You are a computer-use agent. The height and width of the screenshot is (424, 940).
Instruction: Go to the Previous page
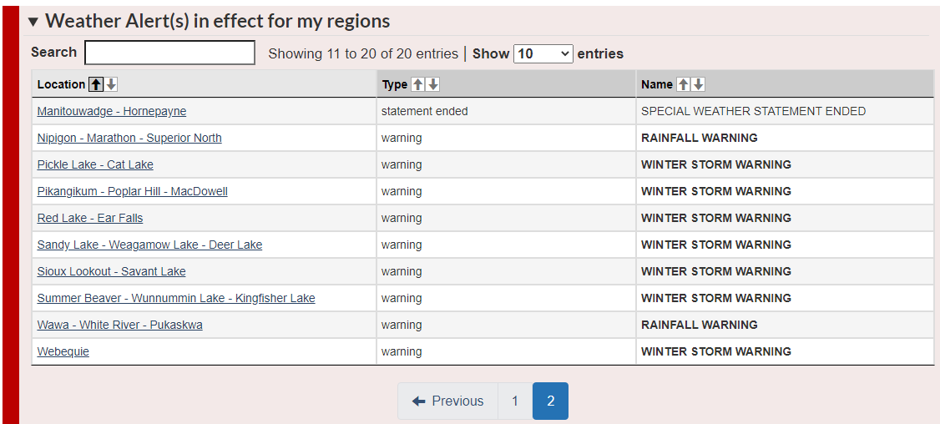click(447, 401)
